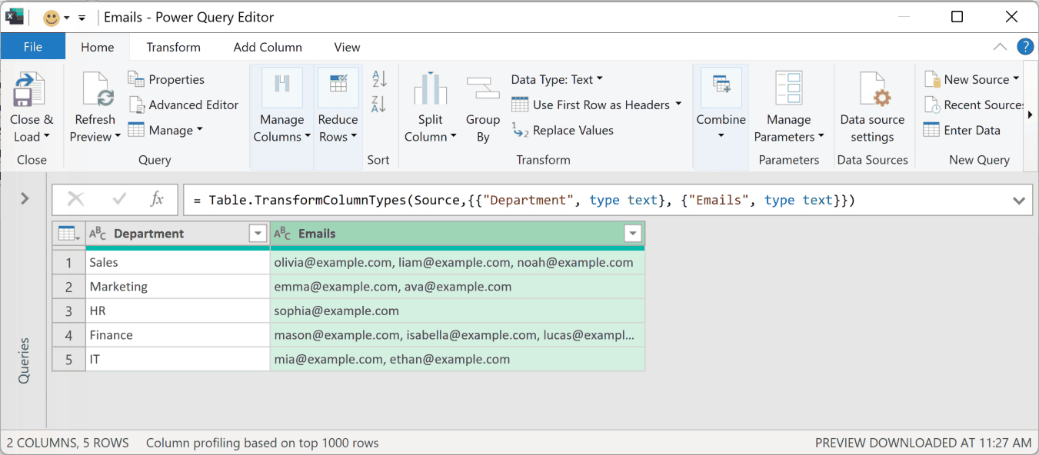Switch to the Home tab
The height and width of the screenshot is (455, 1039).
(x=98, y=47)
